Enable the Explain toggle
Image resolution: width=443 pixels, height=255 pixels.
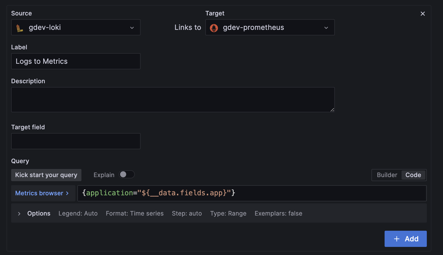[x=126, y=174]
